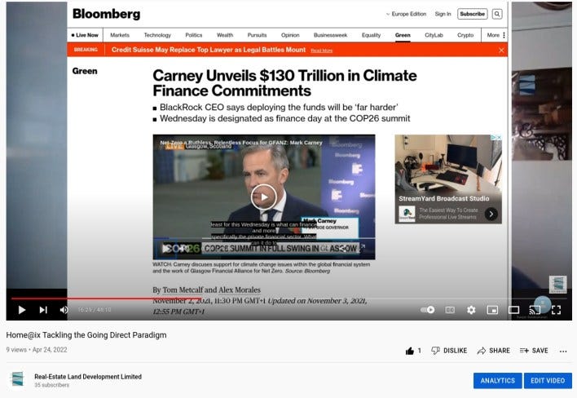Skip to next video
Viewport: 577px width, 398px height.
pos(43,310)
